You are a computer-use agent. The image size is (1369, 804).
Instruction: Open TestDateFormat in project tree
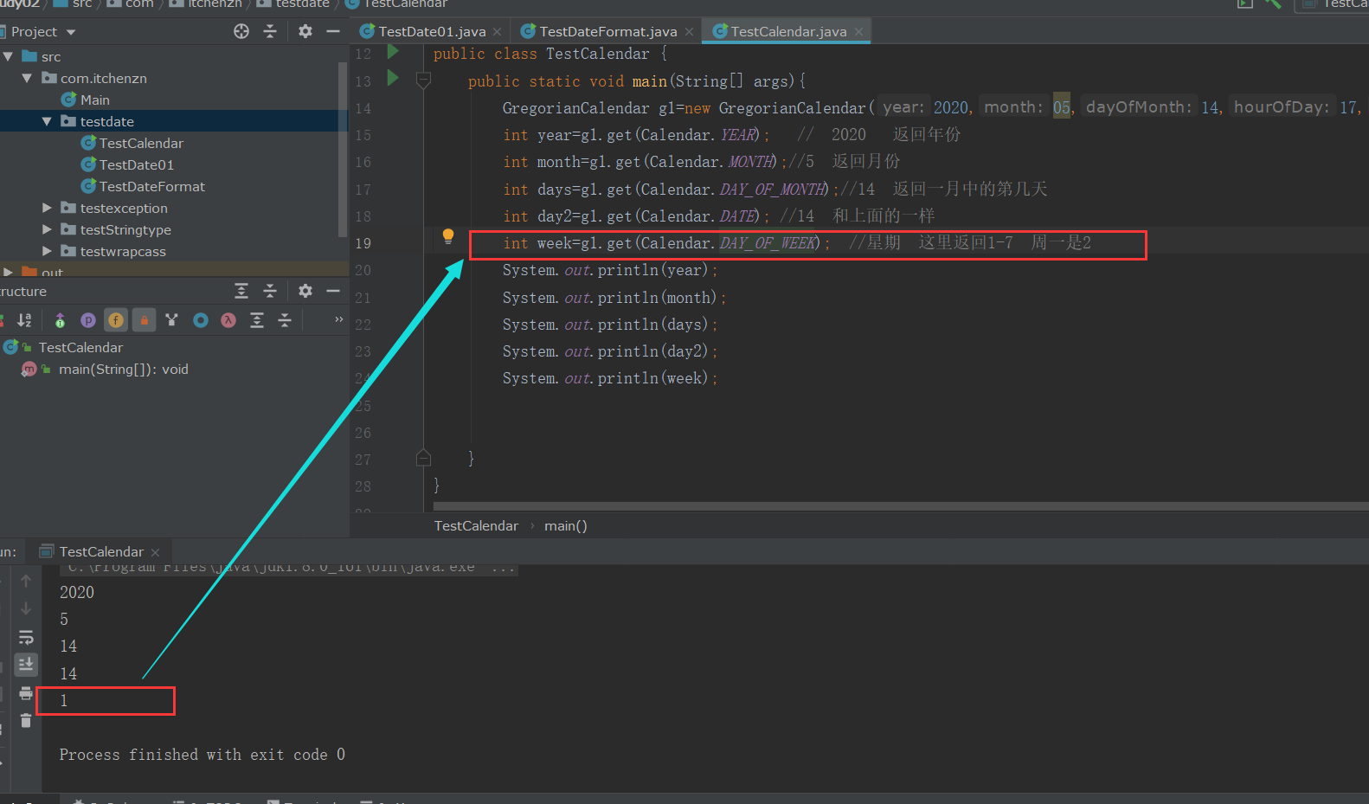tap(143, 186)
